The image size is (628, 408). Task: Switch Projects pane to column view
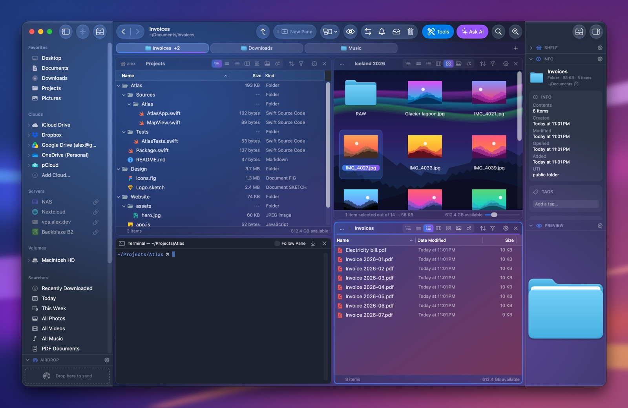pos(247,64)
